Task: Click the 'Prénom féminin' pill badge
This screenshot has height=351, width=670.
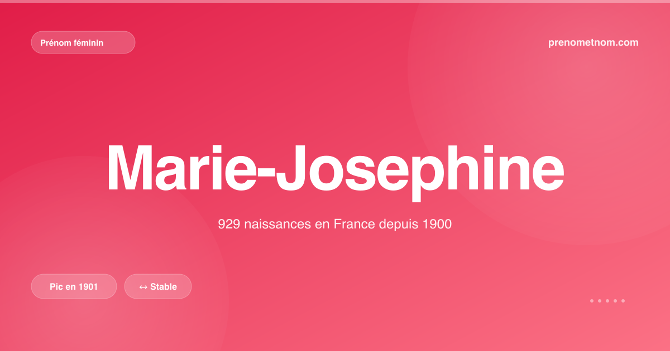Action: 83,42
